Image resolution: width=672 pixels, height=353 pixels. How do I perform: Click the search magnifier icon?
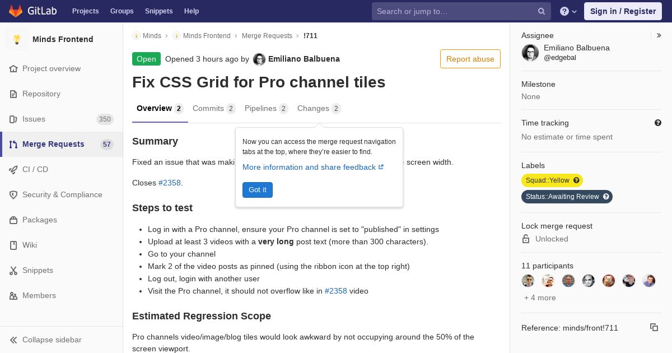click(542, 11)
